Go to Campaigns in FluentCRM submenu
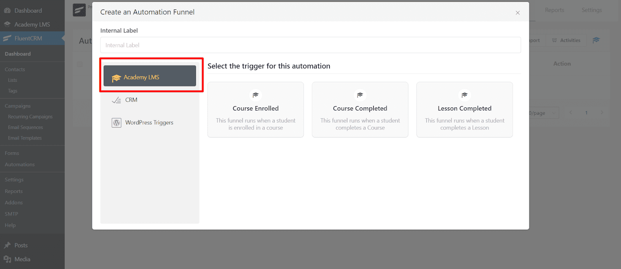Screen dimensions: 621x269 click(x=17, y=106)
